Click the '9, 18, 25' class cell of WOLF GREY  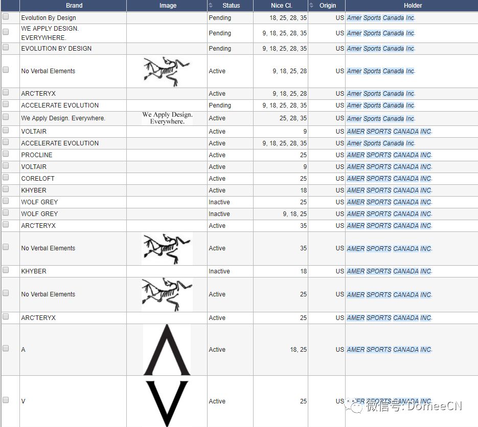click(x=294, y=214)
